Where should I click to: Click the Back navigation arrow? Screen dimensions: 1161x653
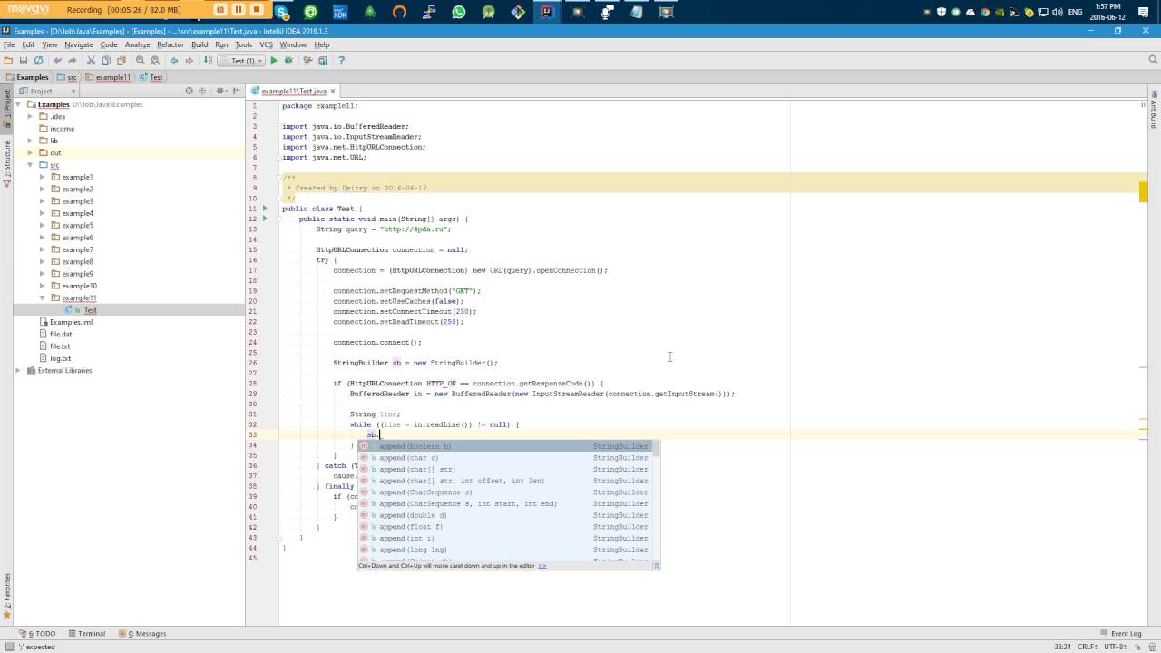click(x=173, y=61)
